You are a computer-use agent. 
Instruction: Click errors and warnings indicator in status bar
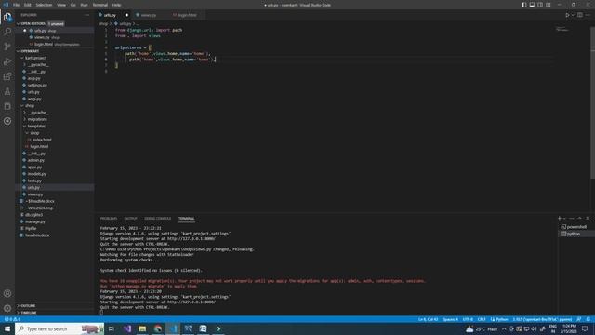point(12,319)
